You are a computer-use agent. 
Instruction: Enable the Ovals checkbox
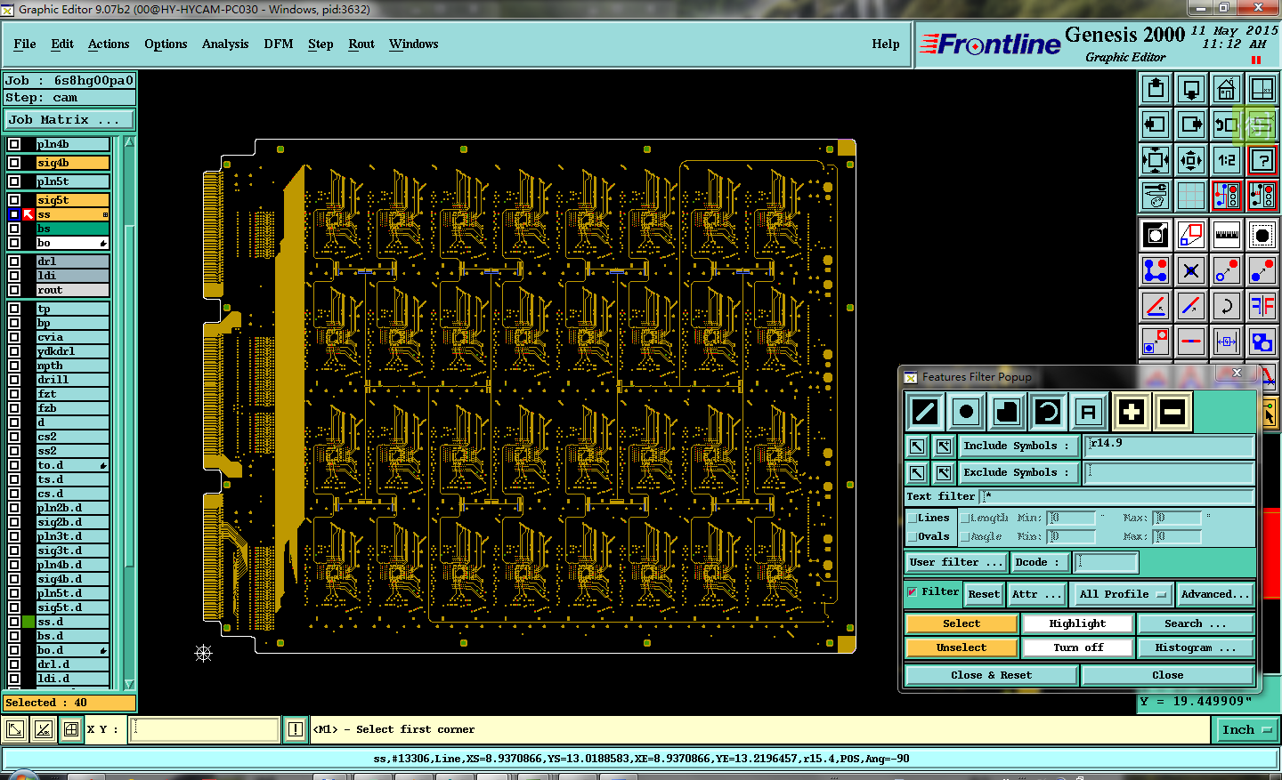tap(912, 536)
